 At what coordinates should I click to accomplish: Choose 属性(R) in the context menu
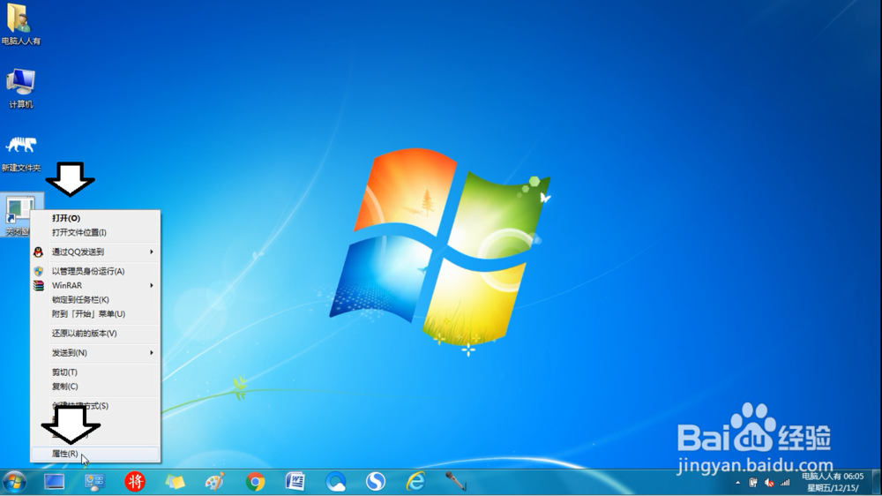click(x=95, y=454)
